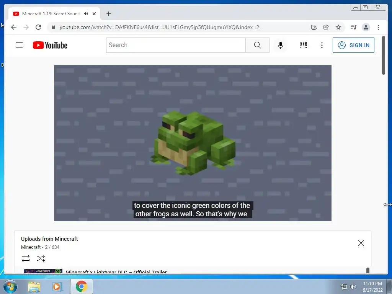Screen dimensions: 392x294
Task: Reload the YouTube page
Action: point(38,27)
